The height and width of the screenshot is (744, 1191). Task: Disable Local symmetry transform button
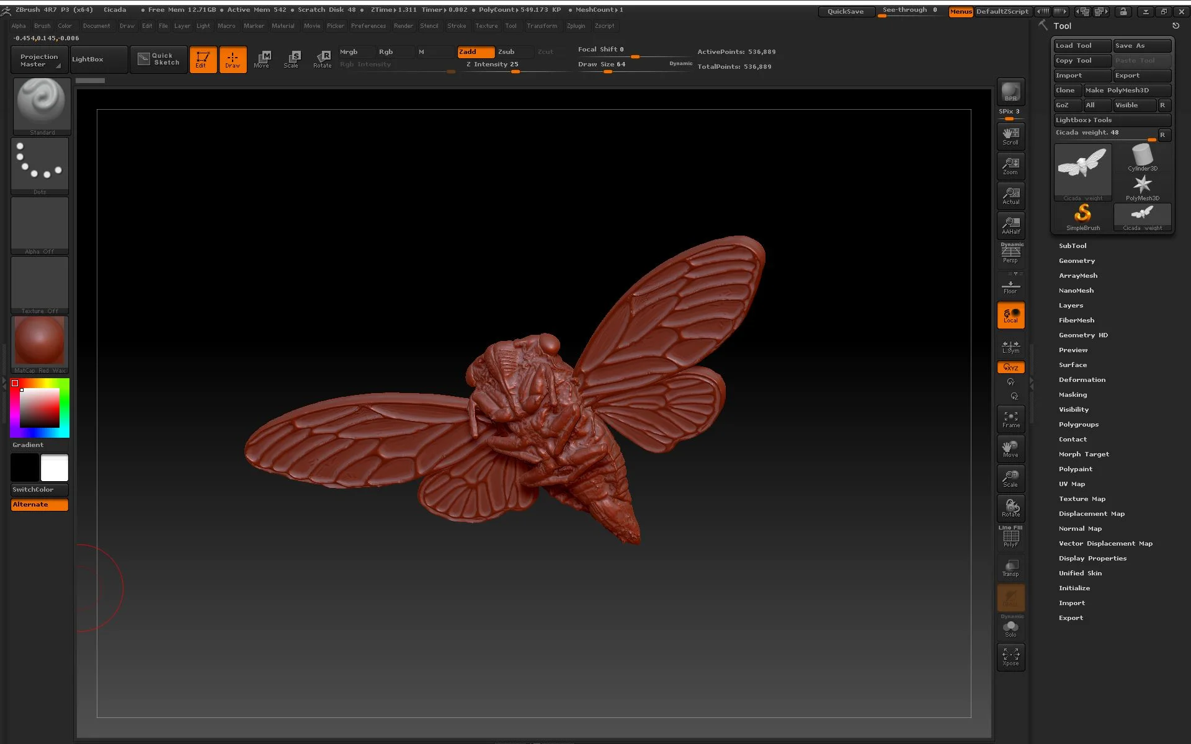click(1010, 315)
